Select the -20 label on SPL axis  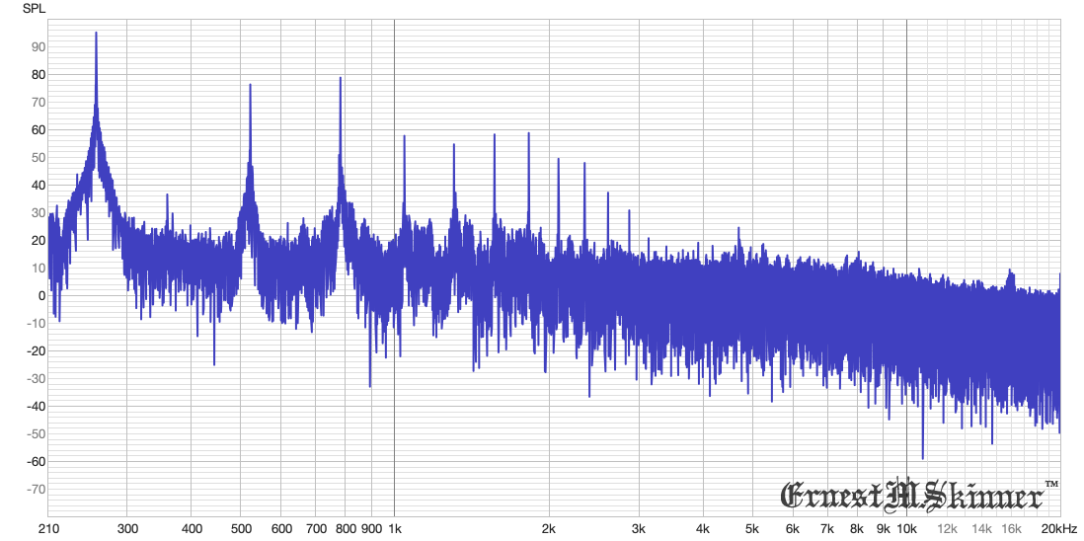click(38, 351)
